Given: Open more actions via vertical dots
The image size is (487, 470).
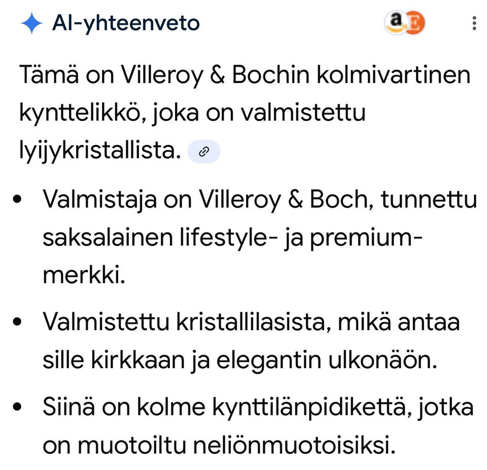Looking at the screenshot, I should tap(474, 22).
